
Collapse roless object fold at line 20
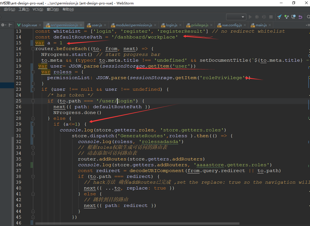[x=33, y=72]
